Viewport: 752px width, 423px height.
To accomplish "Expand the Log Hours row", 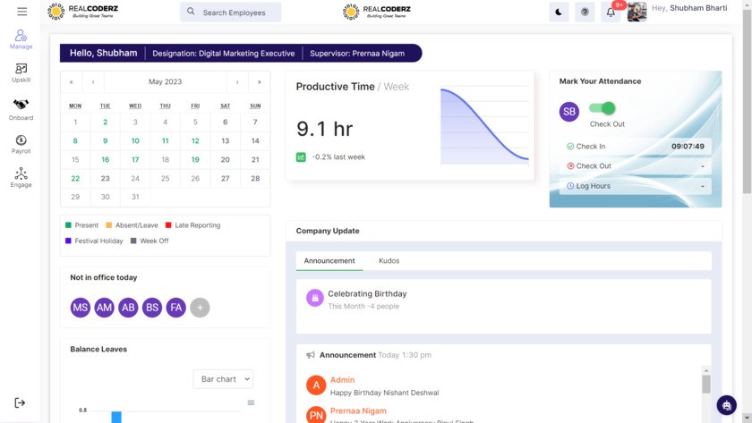I will pyautogui.click(x=636, y=186).
